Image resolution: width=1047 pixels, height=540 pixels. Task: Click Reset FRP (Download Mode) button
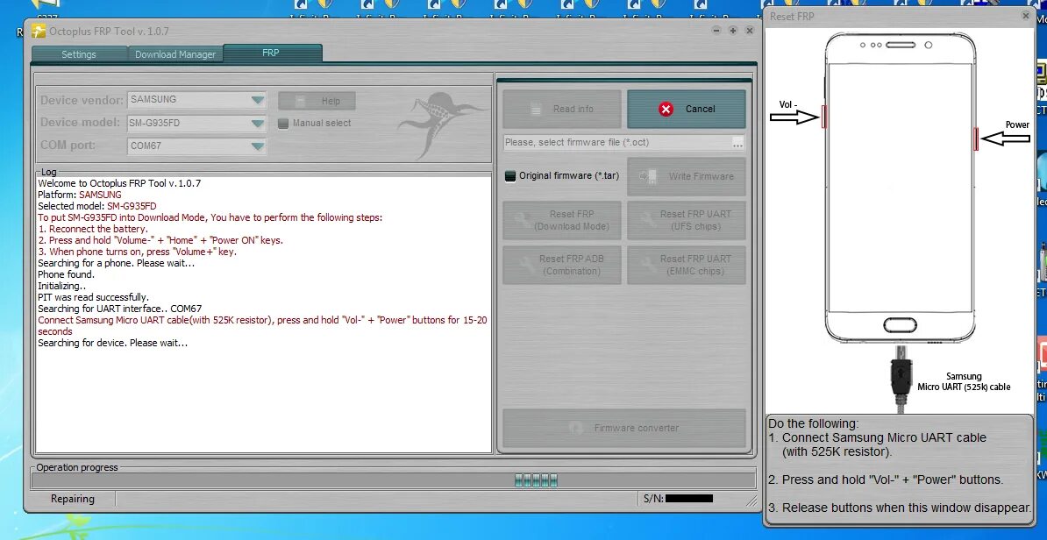tap(561, 220)
